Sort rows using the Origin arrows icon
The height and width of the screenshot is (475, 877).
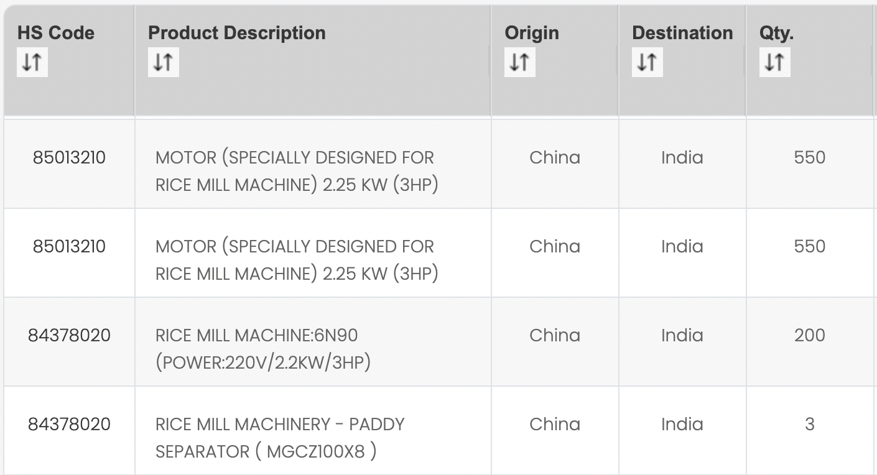coord(520,62)
